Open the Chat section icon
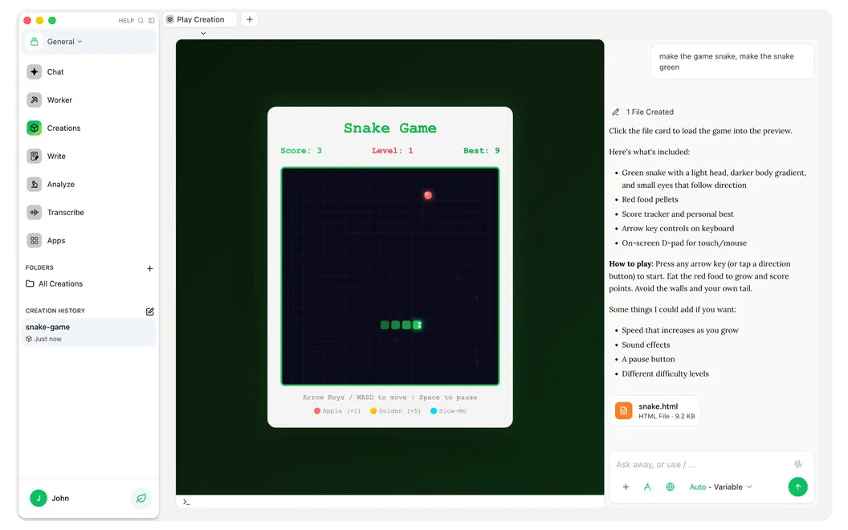Screen dimensions: 848x530 pos(34,71)
